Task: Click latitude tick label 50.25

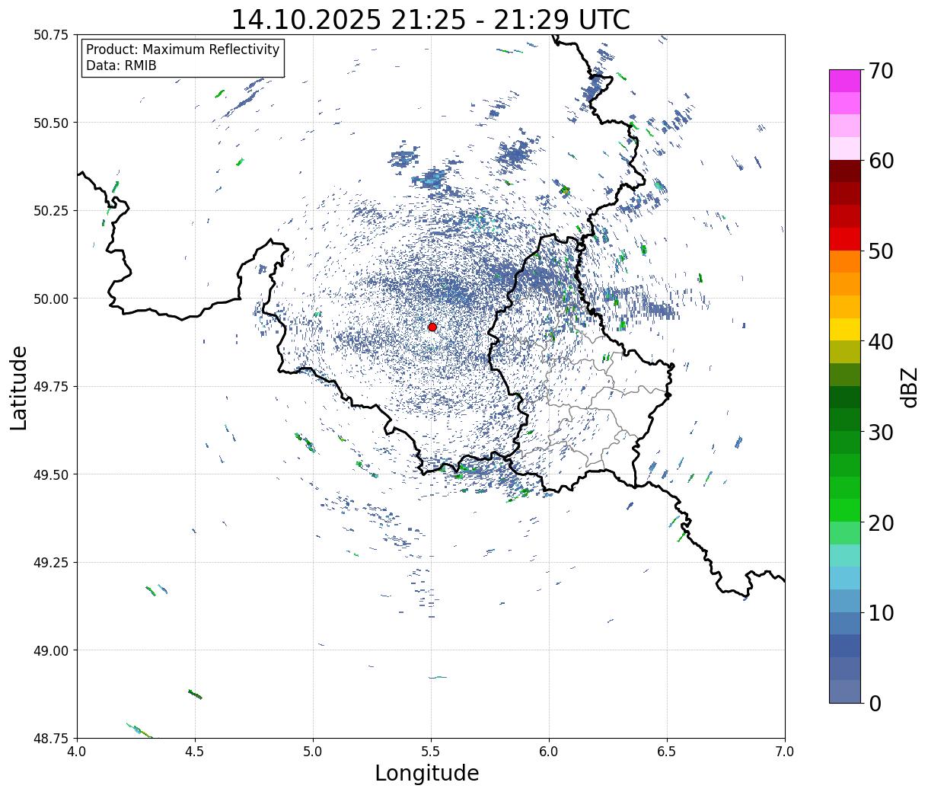Action: coord(51,211)
